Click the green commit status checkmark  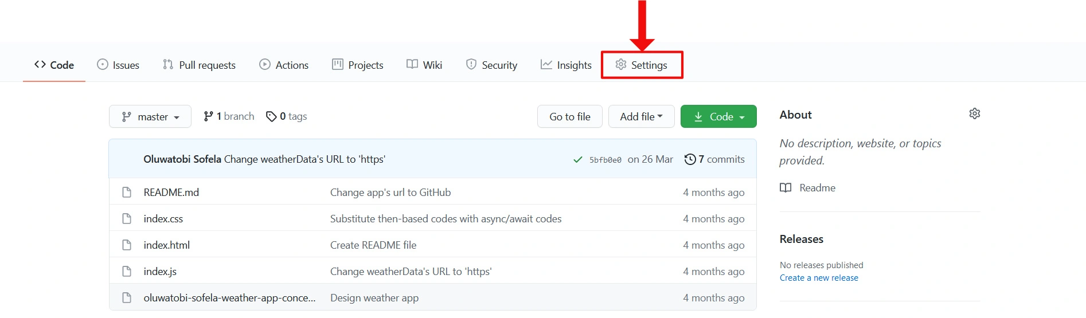click(x=578, y=160)
